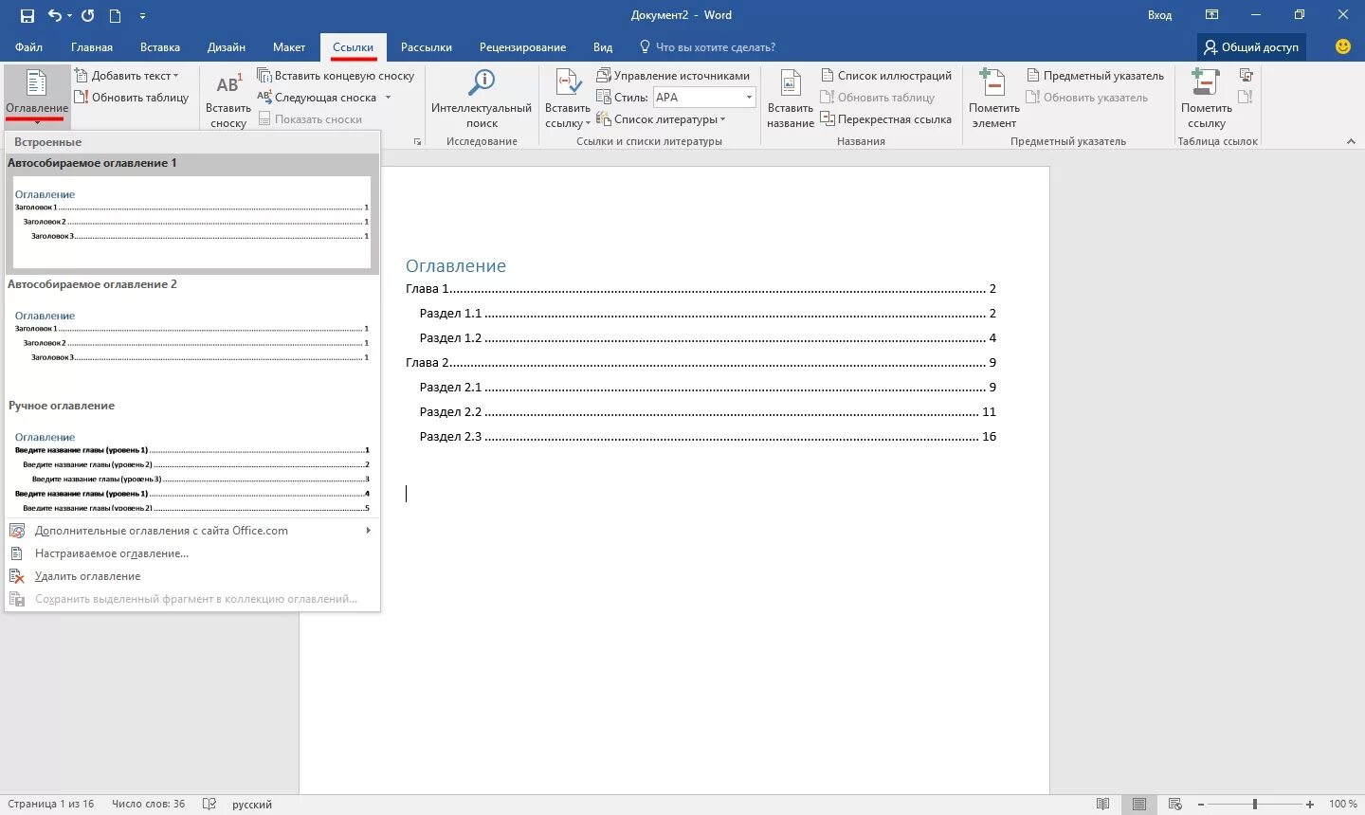1365x815 pixels.
Task: Open the Файл tab
Action: pos(28,47)
